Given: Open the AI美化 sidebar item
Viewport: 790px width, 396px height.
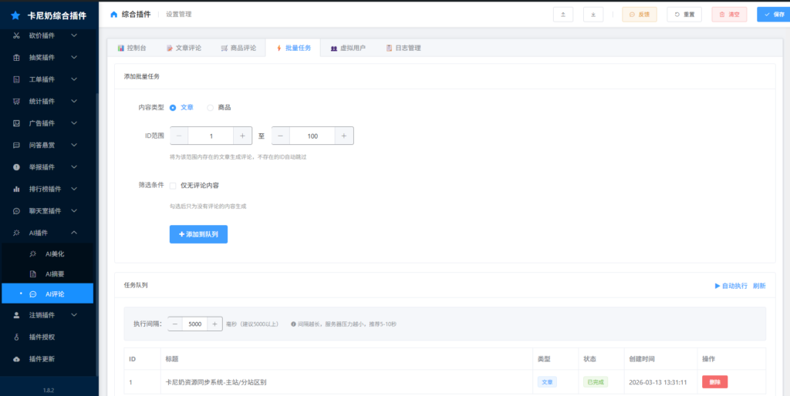Looking at the screenshot, I should click(54, 253).
